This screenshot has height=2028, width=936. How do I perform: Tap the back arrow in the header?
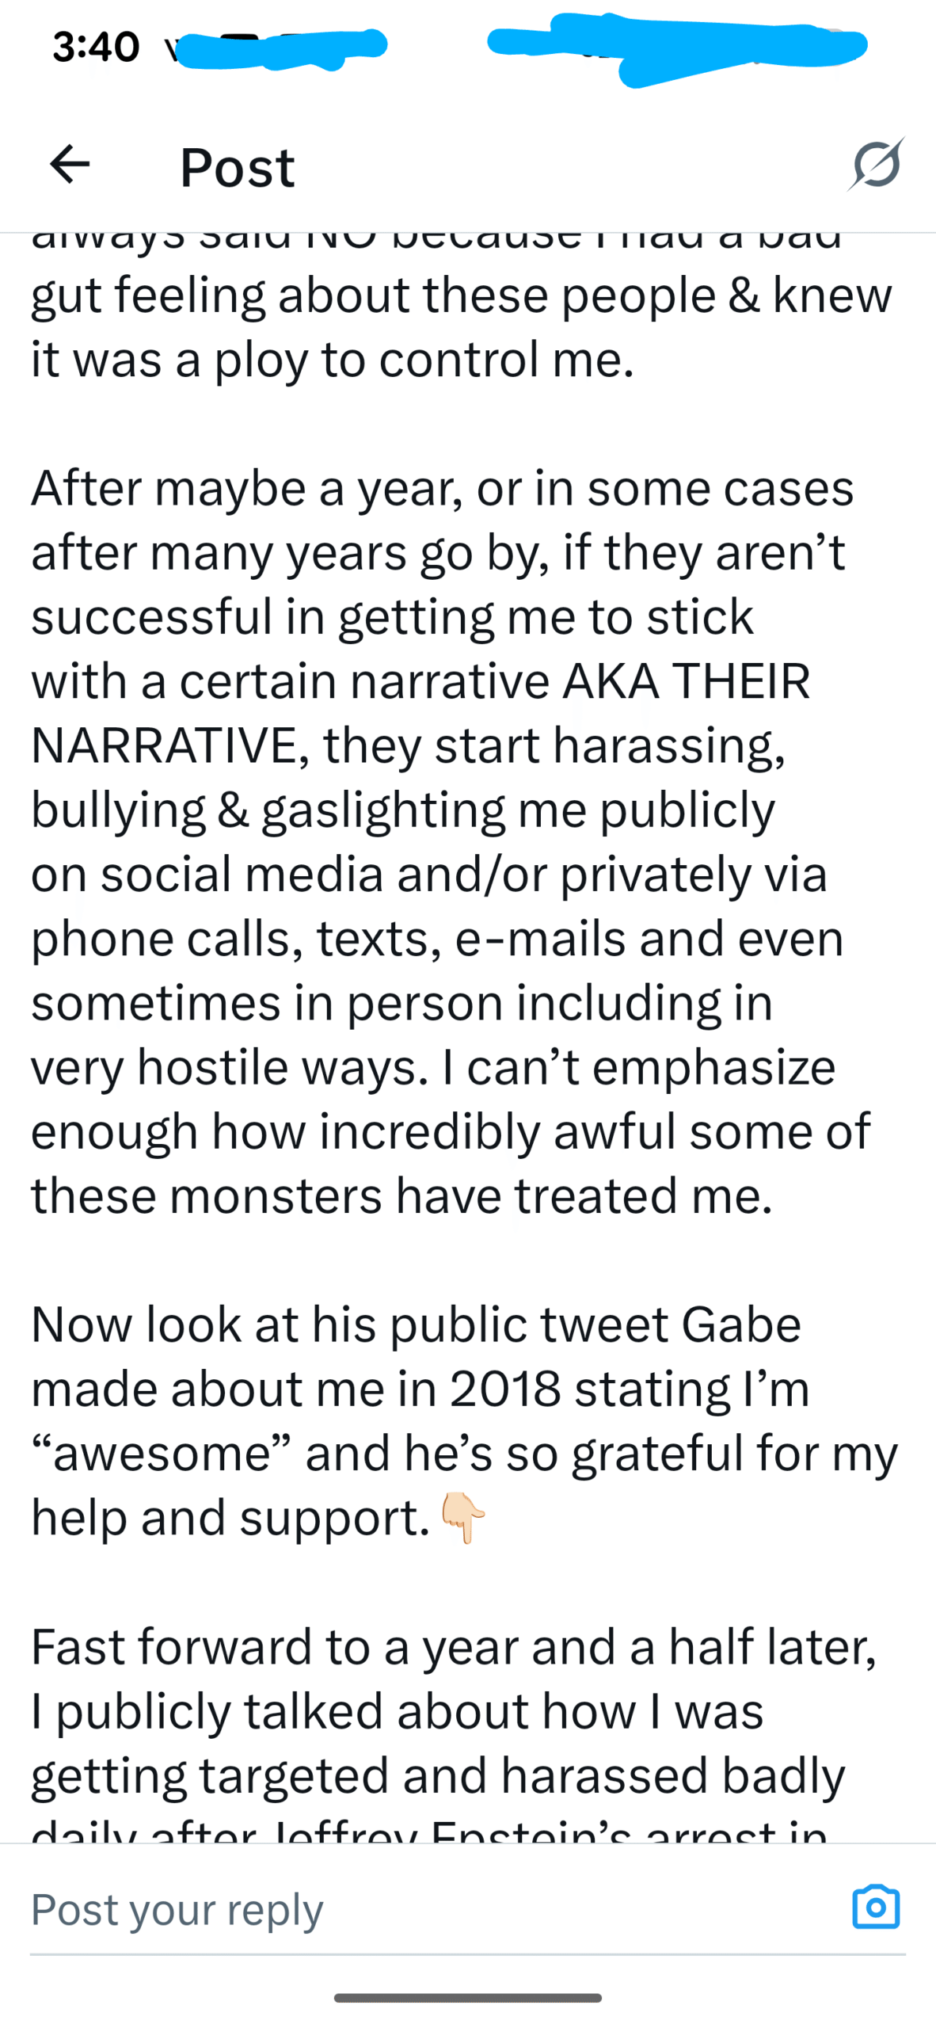click(x=70, y=165)
